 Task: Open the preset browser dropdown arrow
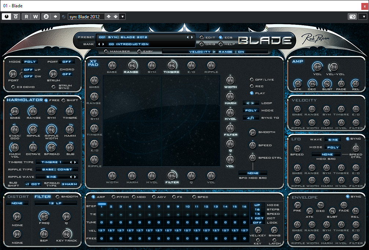(122, 16)
